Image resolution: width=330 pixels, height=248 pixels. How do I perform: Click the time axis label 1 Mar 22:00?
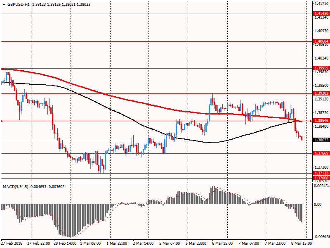[x=117, y=243]
